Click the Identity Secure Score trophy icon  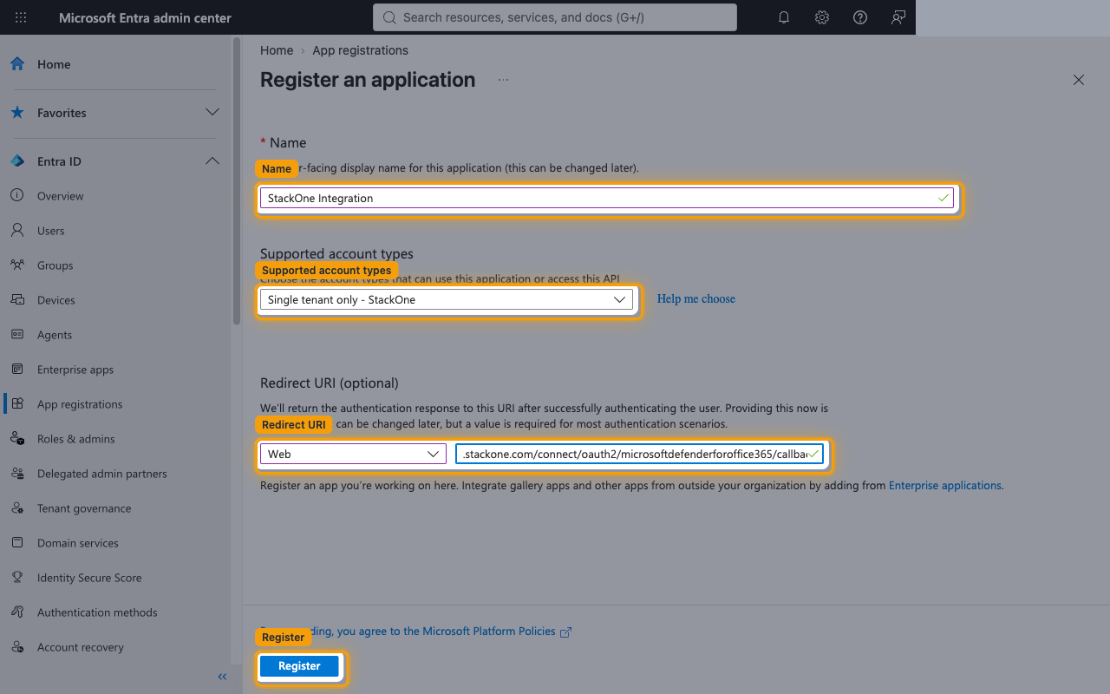pos(17,578)
